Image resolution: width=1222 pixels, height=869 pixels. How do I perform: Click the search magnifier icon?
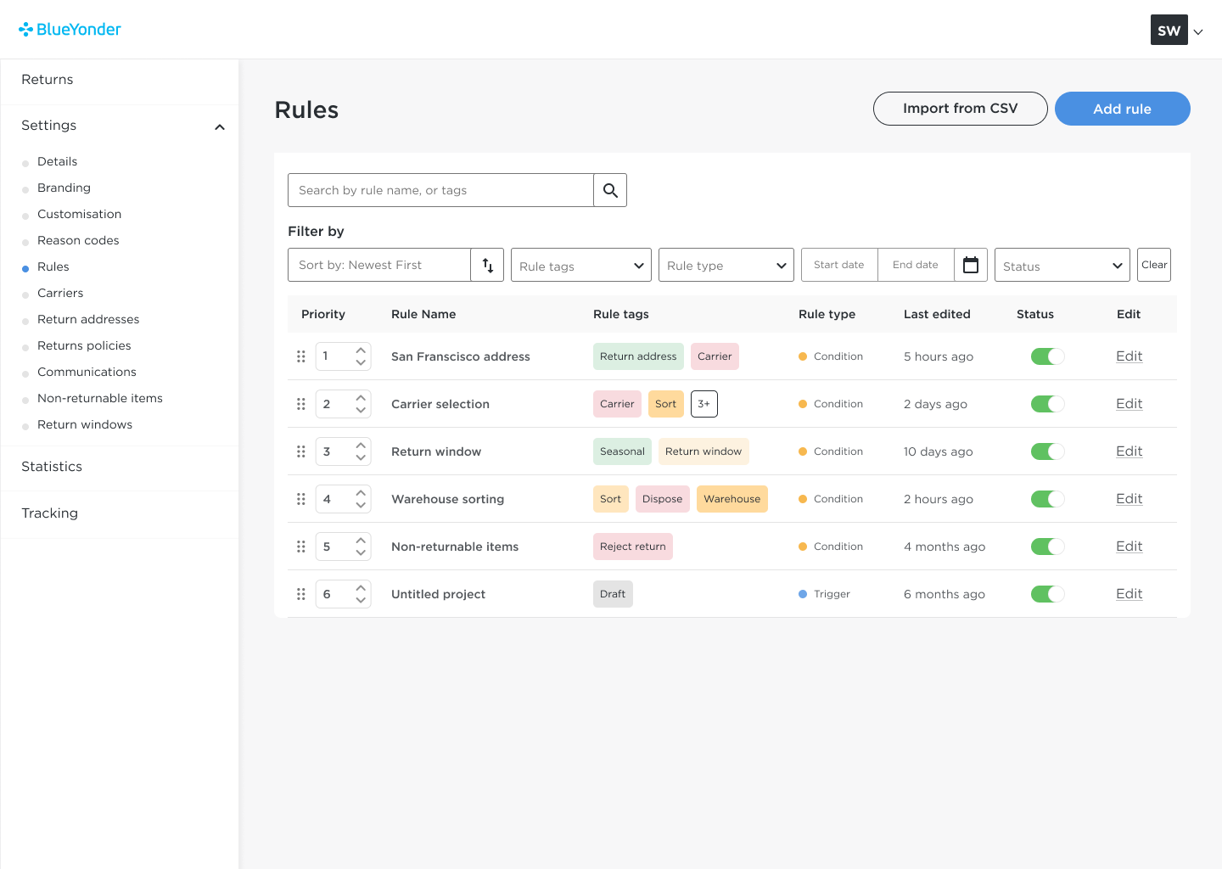[610, 190]
